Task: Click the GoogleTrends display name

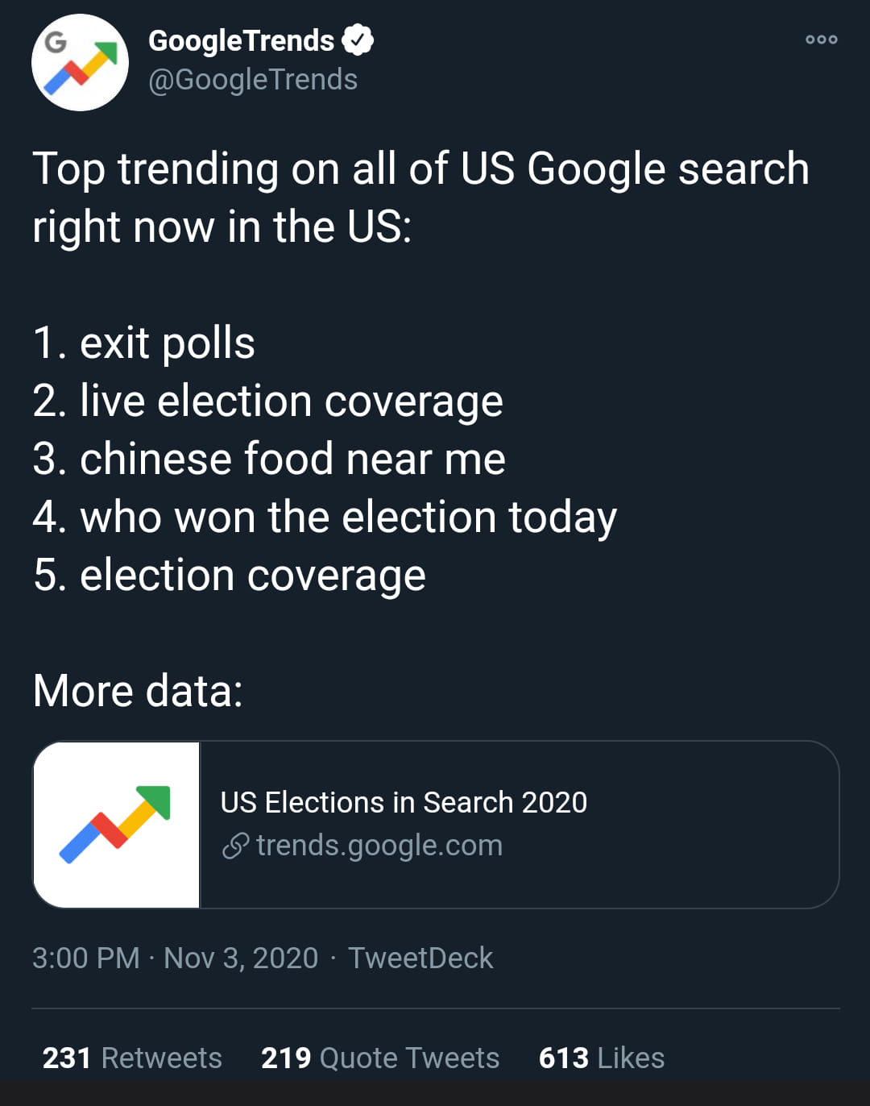Action: [x=241, y=40]
